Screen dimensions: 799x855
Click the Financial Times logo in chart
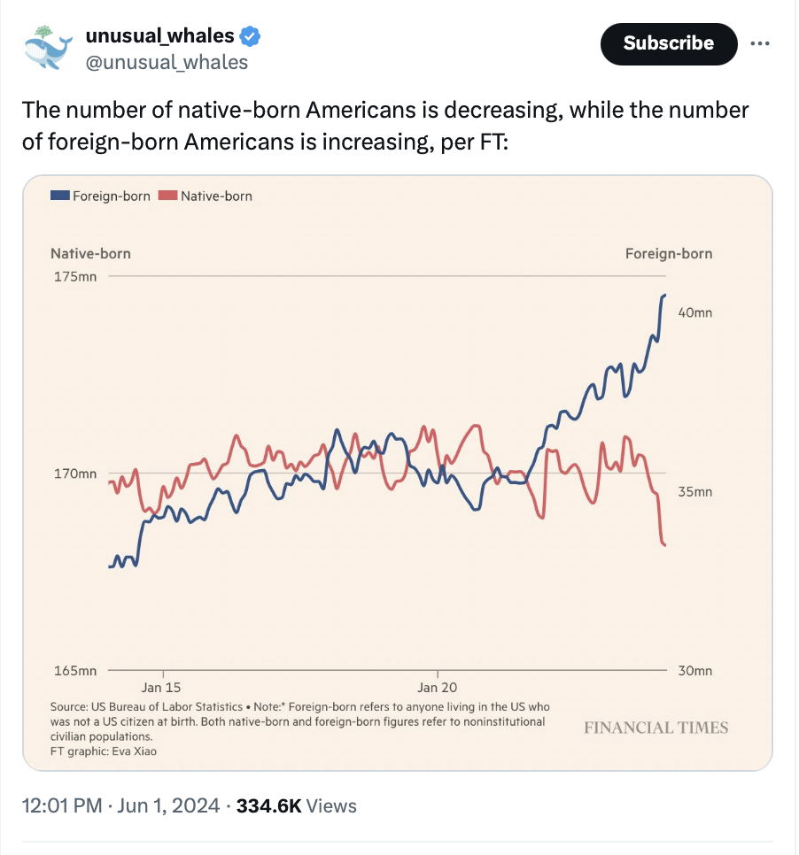click(655, 728)
